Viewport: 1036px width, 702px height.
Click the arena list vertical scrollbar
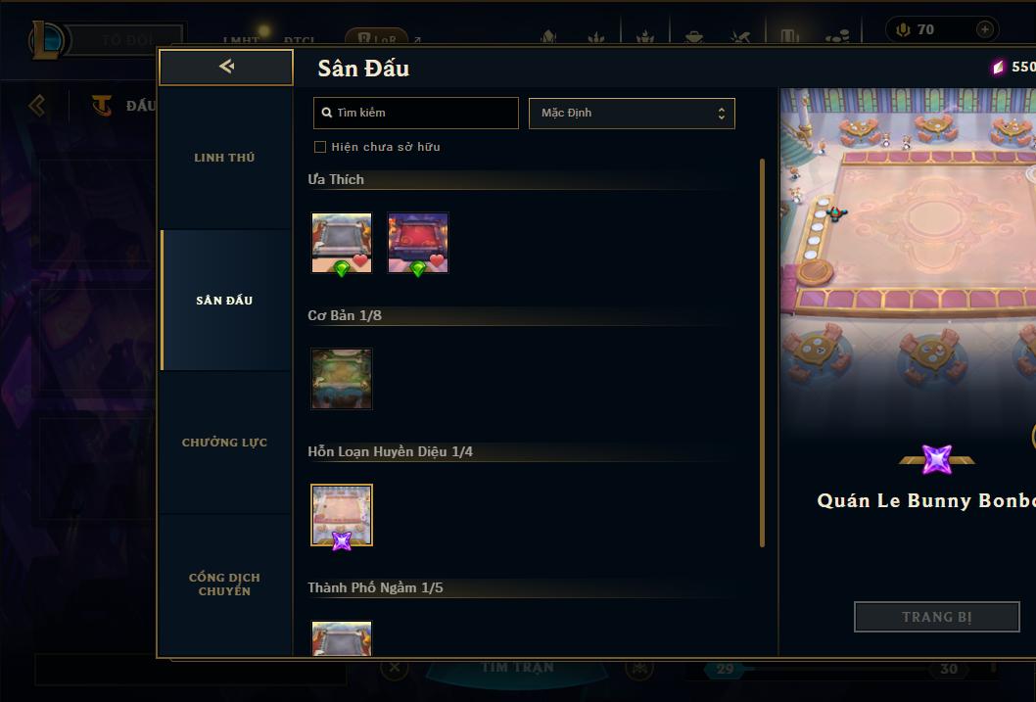point(762,352)
